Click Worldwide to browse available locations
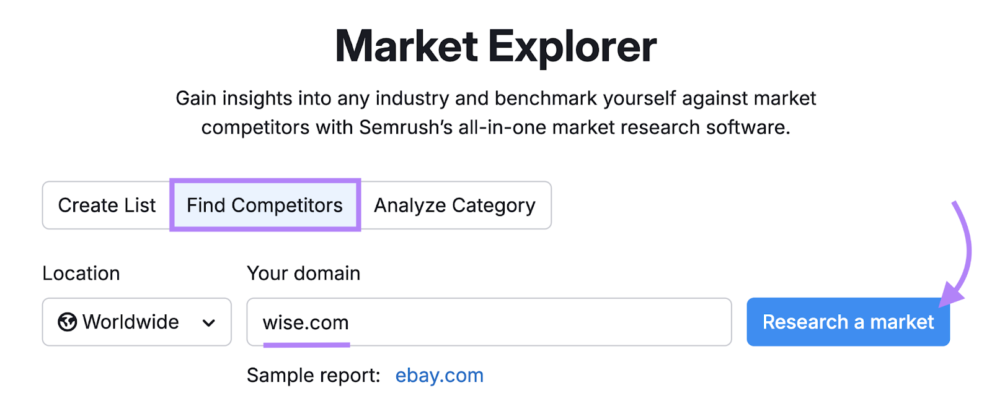This screenshot has width=992, height=414. click(131, 322)
